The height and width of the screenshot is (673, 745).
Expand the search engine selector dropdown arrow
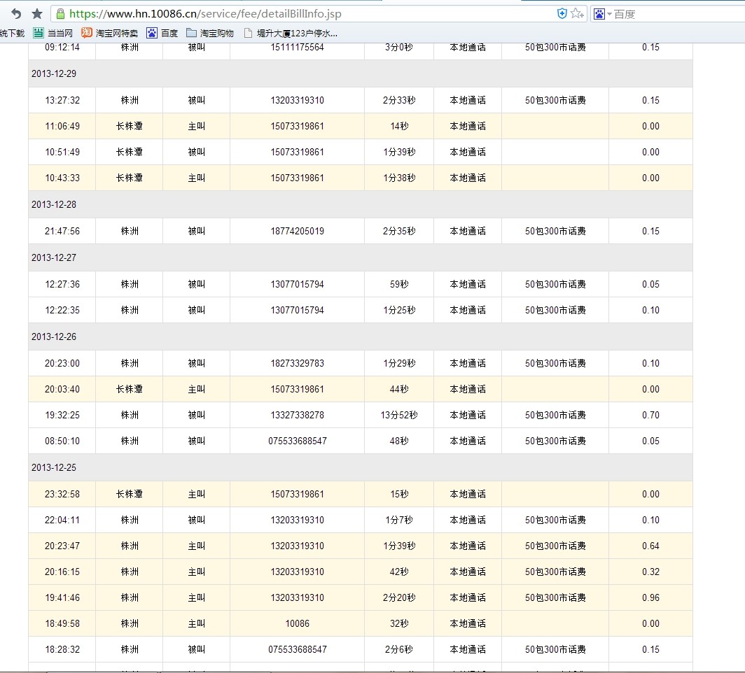click(x=609, y=14)
